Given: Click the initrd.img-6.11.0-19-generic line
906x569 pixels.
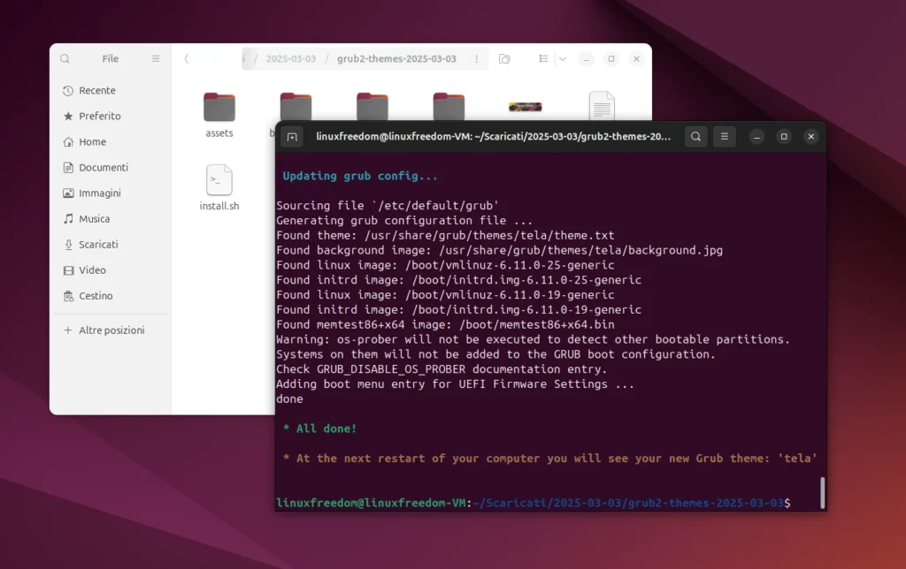Looking at the screenshot, I should pos(459,310).
